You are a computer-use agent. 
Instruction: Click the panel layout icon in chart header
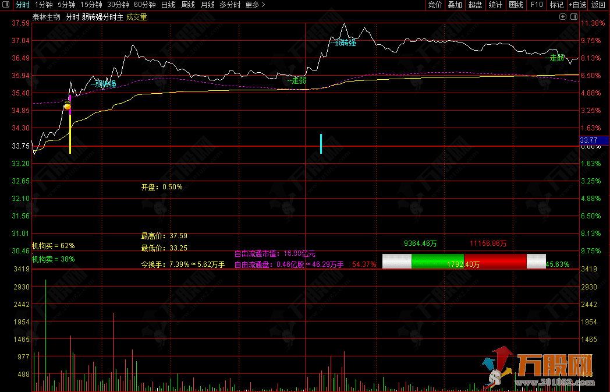point(573,16)
